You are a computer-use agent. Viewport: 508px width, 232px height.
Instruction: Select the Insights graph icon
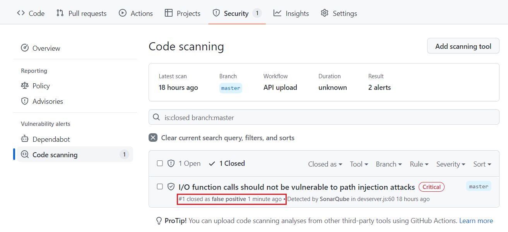pos(277,13)
